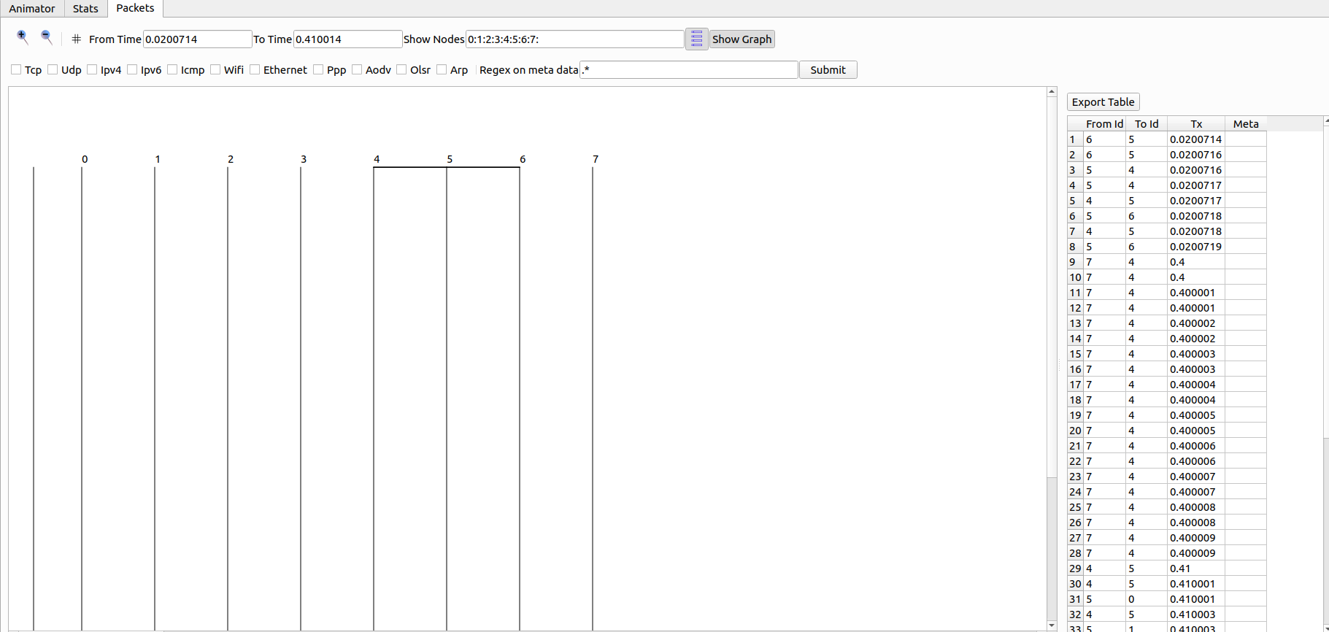Enable the Aodv filter checkbox

pos(357,70)
